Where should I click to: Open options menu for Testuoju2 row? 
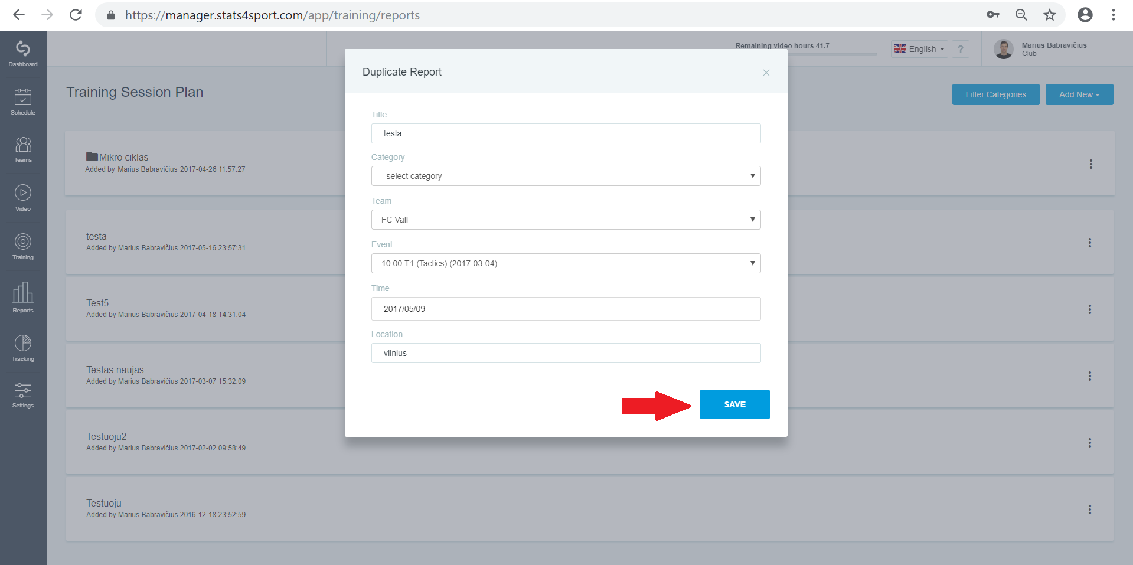coord(1090,443)
